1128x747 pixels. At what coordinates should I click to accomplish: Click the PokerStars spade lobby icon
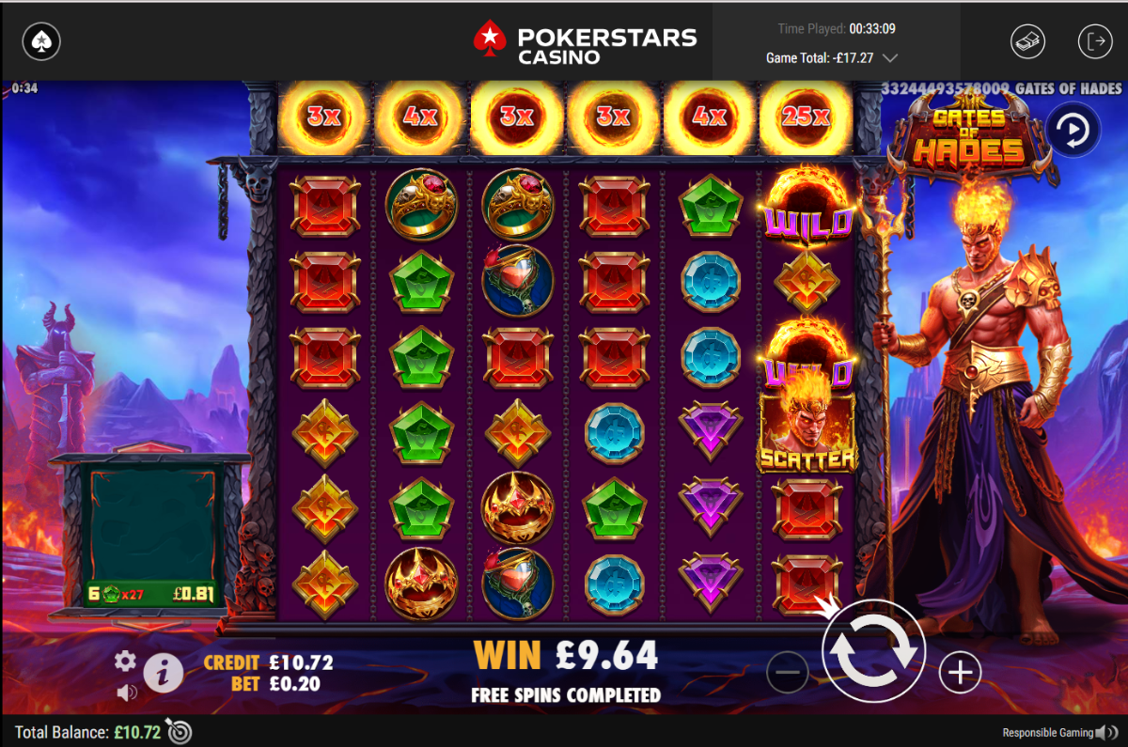[42, 41]
